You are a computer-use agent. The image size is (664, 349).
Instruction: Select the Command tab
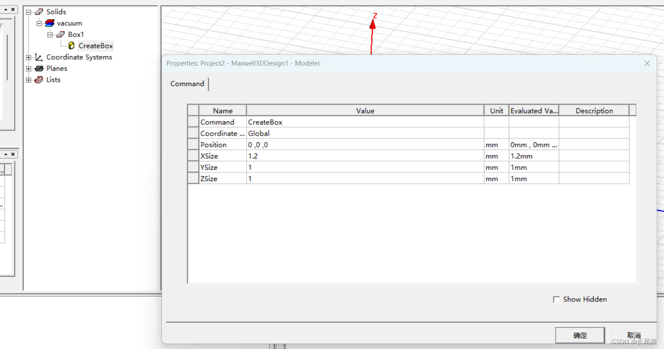[x=187, y=84]
